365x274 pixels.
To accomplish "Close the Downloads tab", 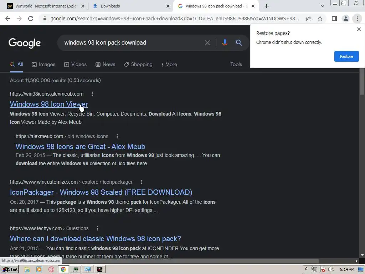I will tap(168, 6).
